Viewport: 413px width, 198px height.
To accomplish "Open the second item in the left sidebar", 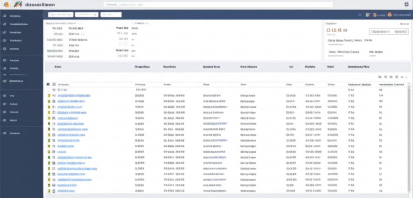I will coord(18,24).
